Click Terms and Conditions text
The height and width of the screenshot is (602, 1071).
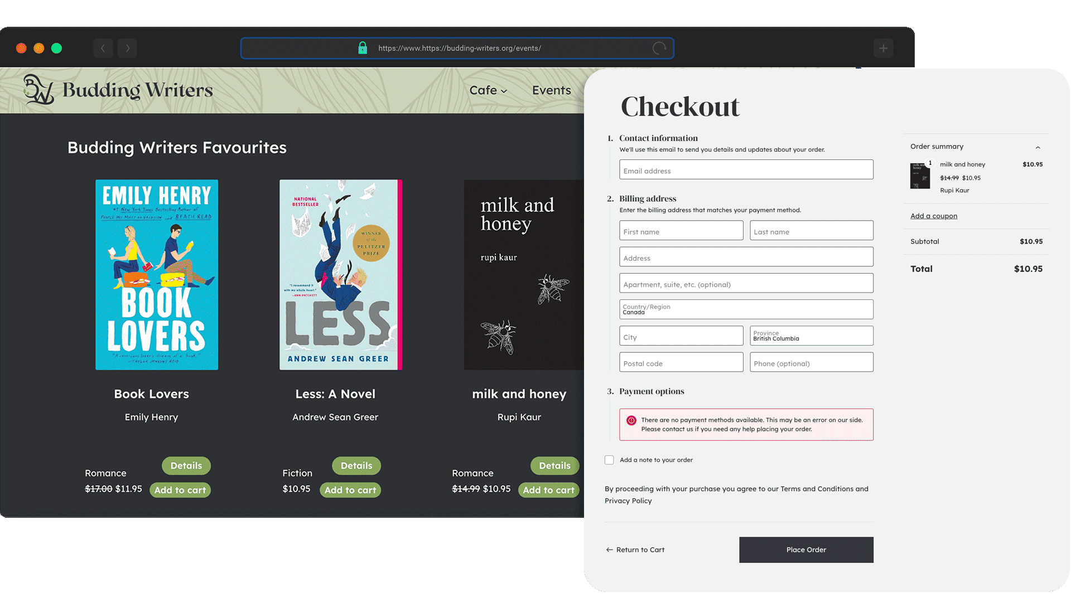817,489
